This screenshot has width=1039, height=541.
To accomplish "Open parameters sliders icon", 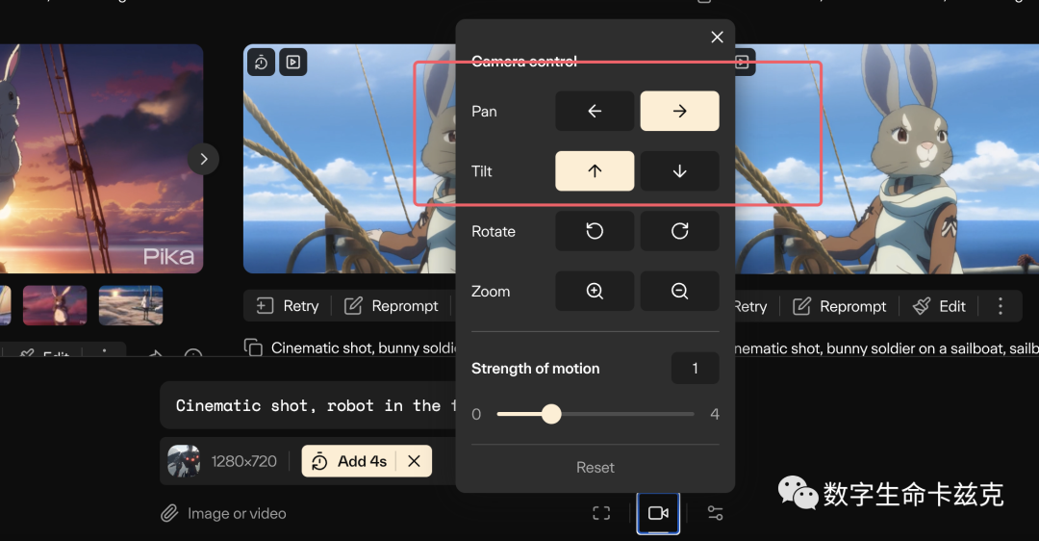I will 715,513.
